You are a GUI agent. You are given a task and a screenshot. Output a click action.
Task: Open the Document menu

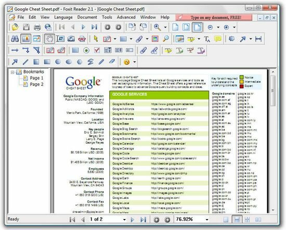[x=87, y=17]
